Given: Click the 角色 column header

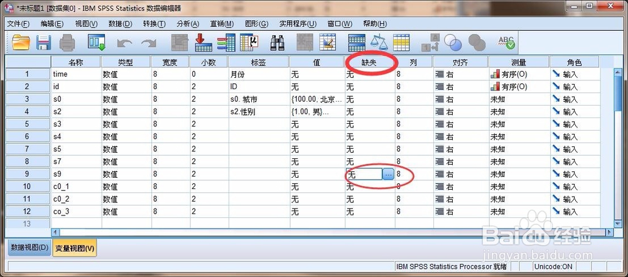Looking at the screenshot, I should click(575, 62).
